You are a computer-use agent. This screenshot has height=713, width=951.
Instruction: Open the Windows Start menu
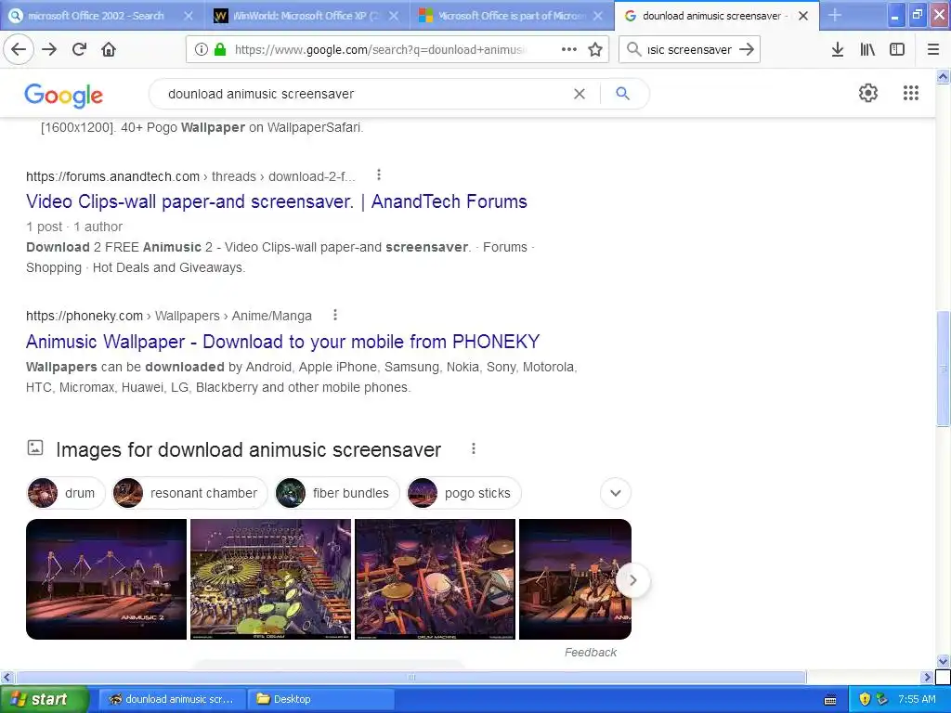(x=45, y=699)
